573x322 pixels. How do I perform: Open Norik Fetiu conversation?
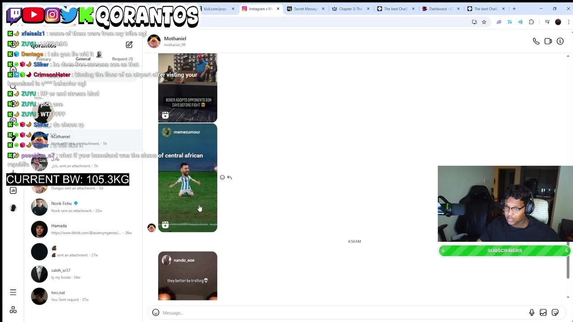[x=84, y=207]
